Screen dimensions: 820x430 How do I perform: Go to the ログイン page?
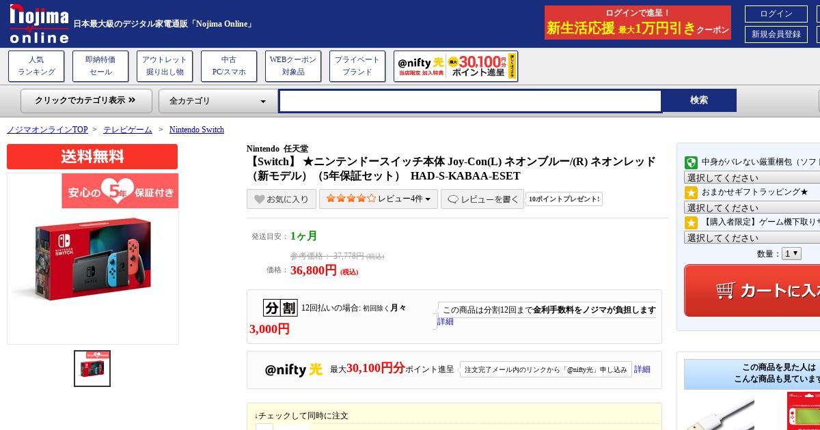pos(776,14)
